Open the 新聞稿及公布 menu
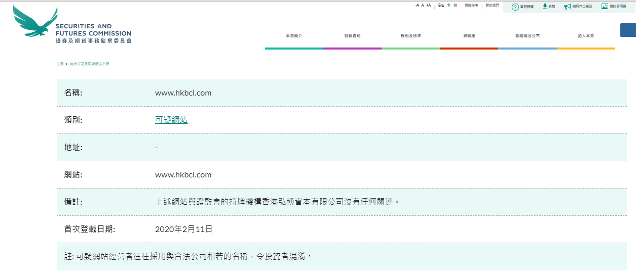 pos(528,36)
